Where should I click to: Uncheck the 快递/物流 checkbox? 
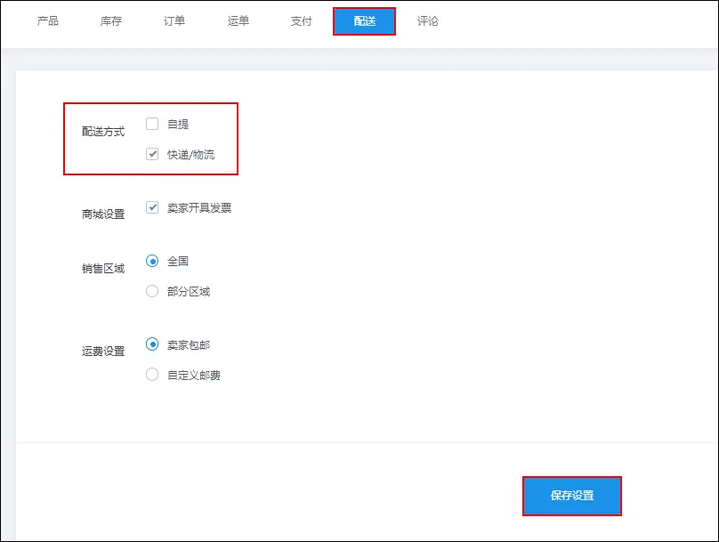coord(152,154)
